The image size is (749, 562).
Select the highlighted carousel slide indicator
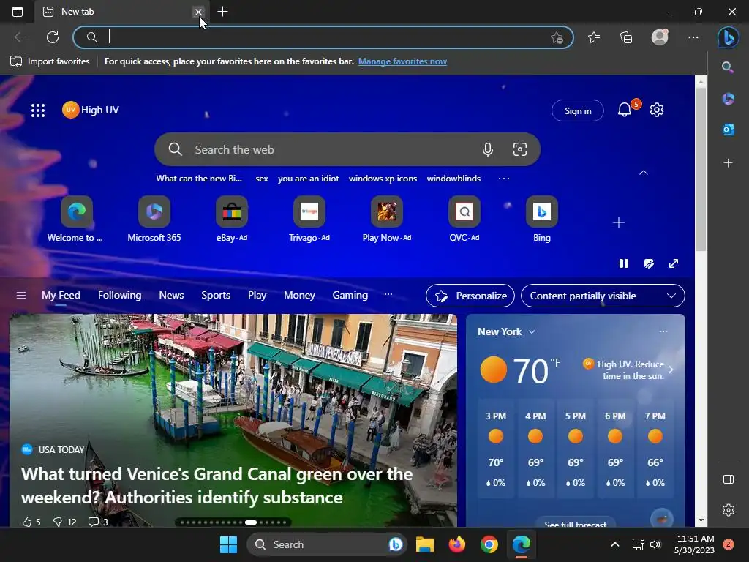(x=251, y=522)
